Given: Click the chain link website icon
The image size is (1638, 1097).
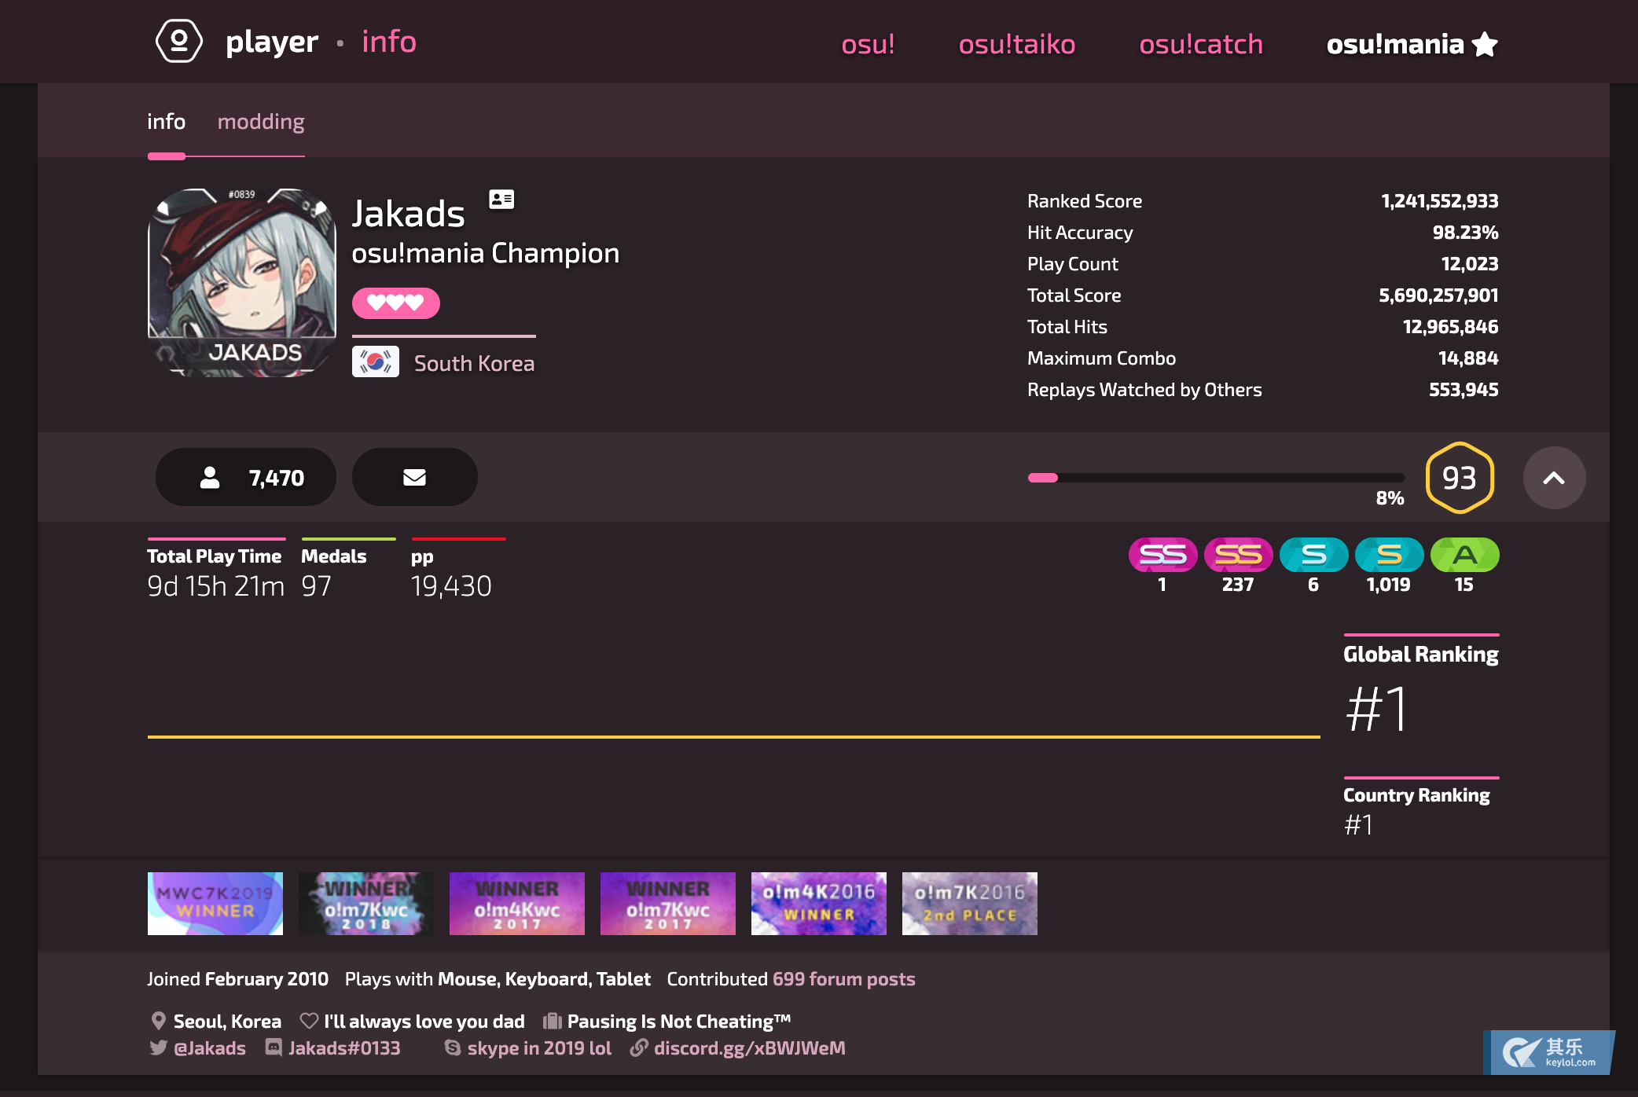Looking at the screenshot, I should 639,1047.
